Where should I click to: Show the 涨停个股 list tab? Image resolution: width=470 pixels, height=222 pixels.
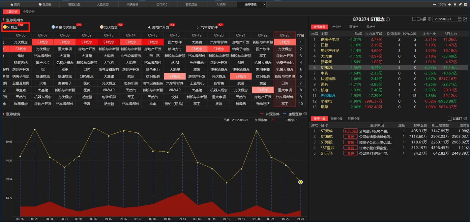(319, 119)
